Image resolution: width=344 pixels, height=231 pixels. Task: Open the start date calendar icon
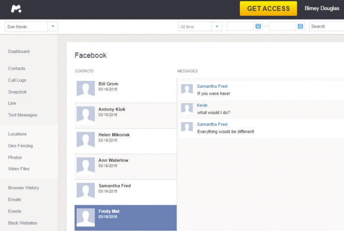click(258, 26)
